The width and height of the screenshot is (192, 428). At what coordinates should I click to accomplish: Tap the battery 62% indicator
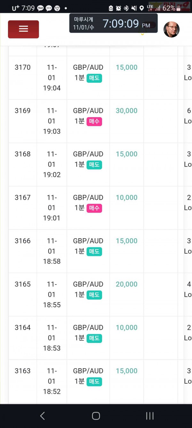click(x=169, y=8)
